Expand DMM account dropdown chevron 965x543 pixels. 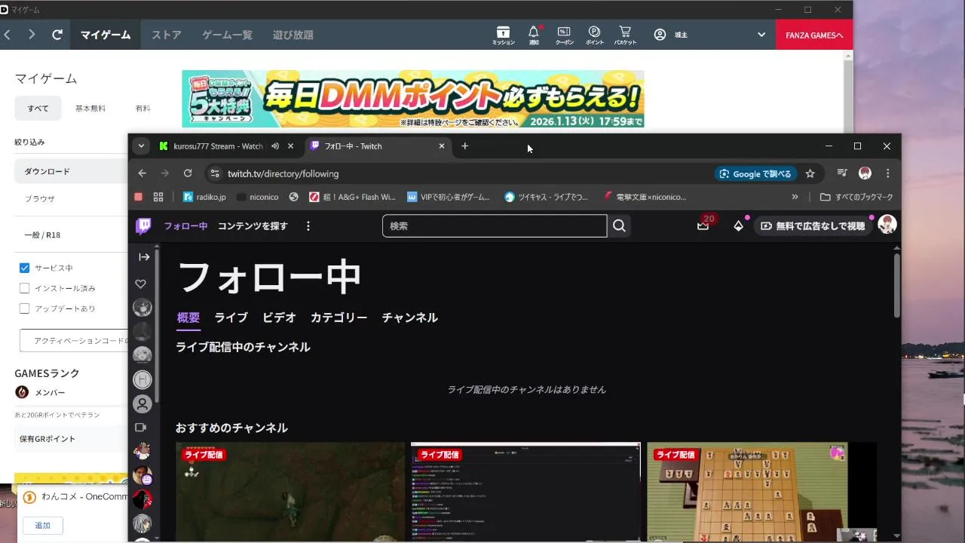[761, 35]
